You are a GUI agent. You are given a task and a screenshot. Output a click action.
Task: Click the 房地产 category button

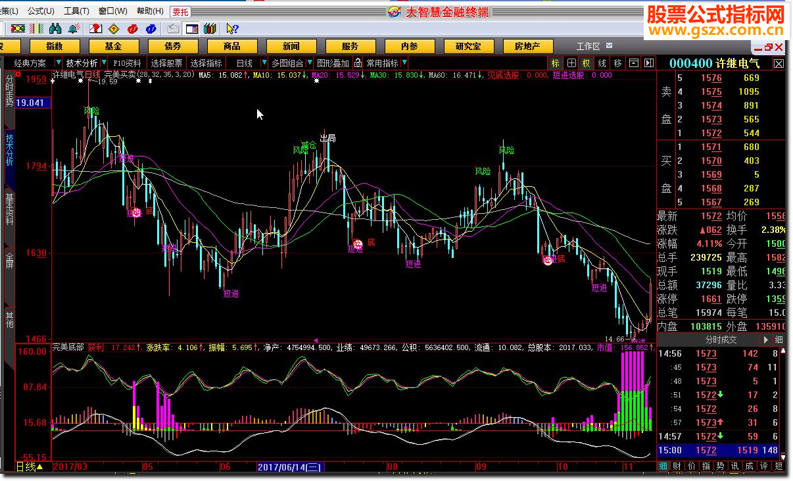point(527,46)
